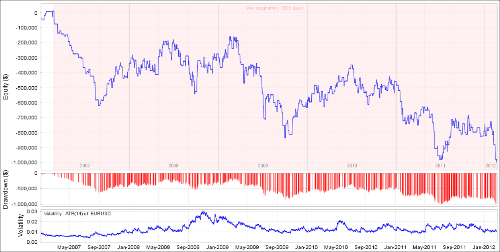Screen dimensions: 500x252
Task: Click the Jan-2010 date on the bottom axis
Action: 306,247
